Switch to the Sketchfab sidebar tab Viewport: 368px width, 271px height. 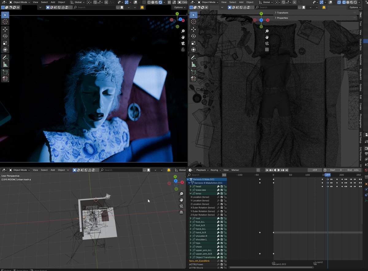coord(361,60)
